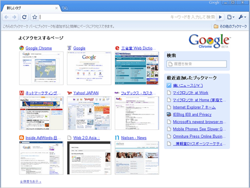Click the forward navigation arrow
250x188 pixels.
[x=14, y=17]
